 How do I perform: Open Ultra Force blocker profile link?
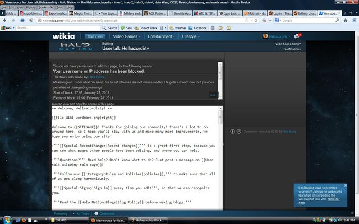coord(96,77)
